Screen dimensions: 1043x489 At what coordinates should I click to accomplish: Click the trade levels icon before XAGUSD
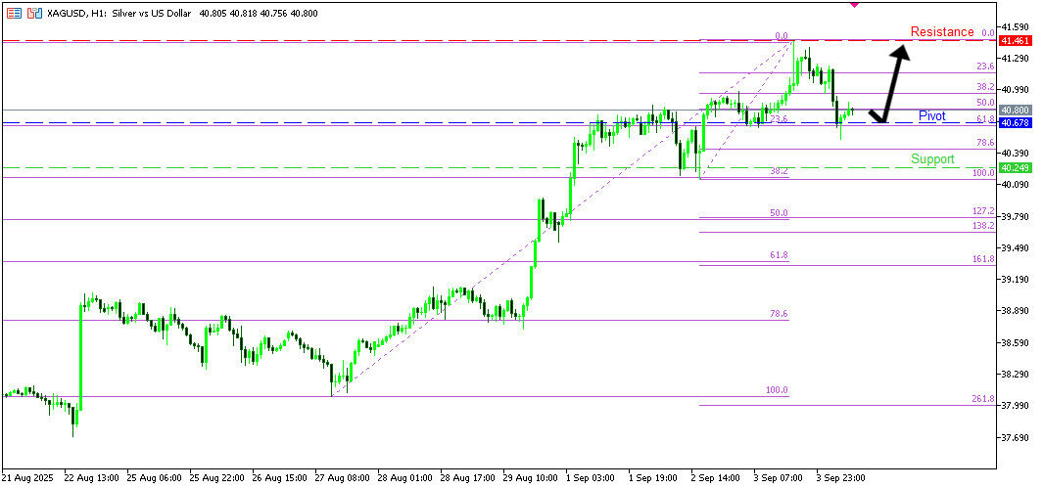coord(34,13)
